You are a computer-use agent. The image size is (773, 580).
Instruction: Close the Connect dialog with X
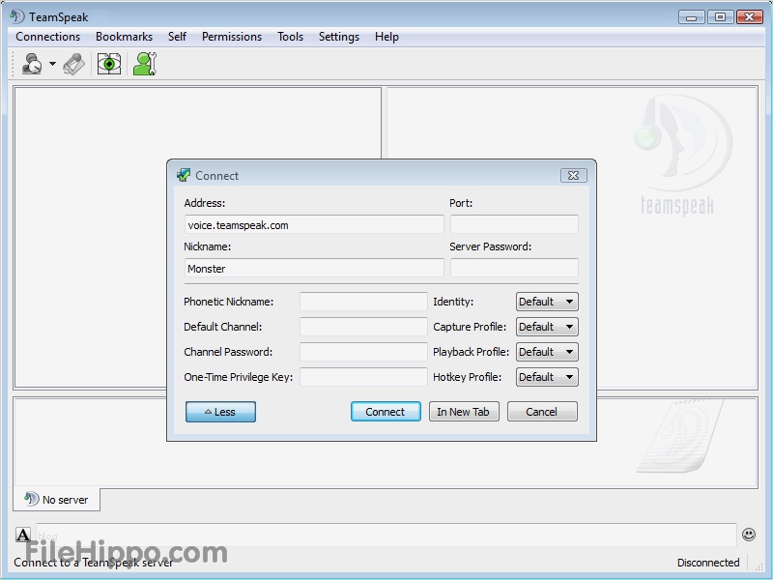[x=573, y=176]
